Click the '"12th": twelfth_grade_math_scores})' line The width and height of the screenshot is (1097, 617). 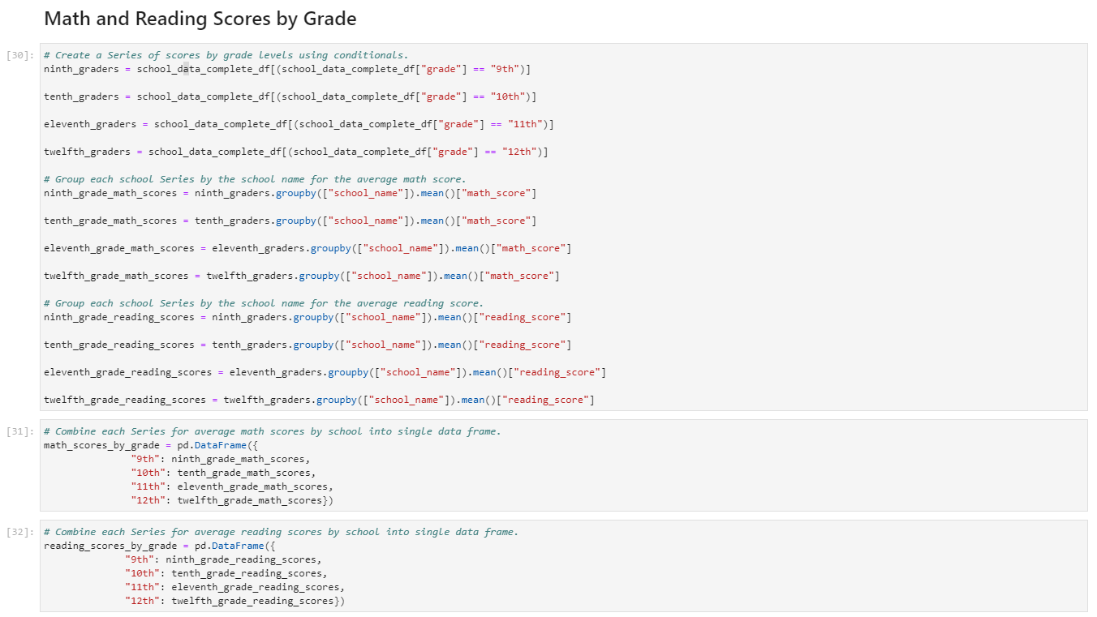(x=232, y=500)
